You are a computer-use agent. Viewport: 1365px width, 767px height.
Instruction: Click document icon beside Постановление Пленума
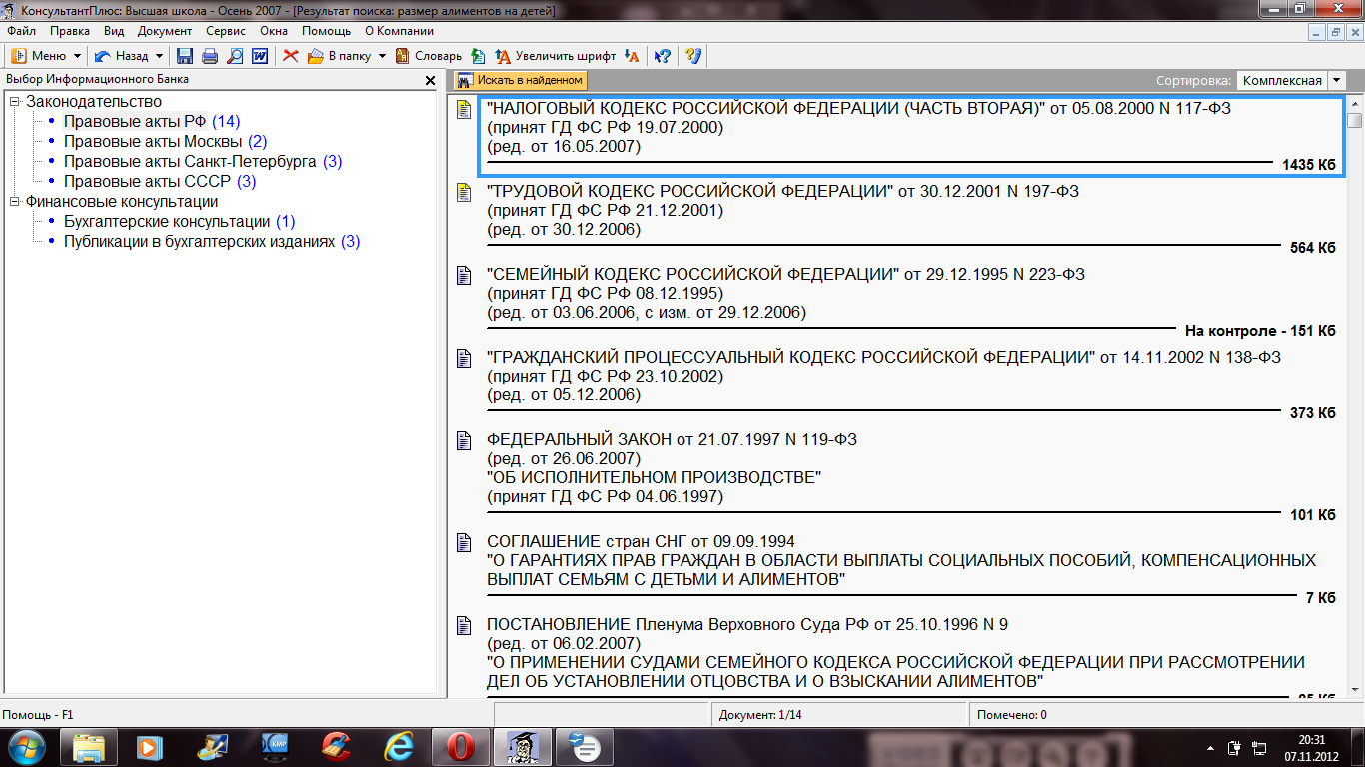(x=464, y=626)
